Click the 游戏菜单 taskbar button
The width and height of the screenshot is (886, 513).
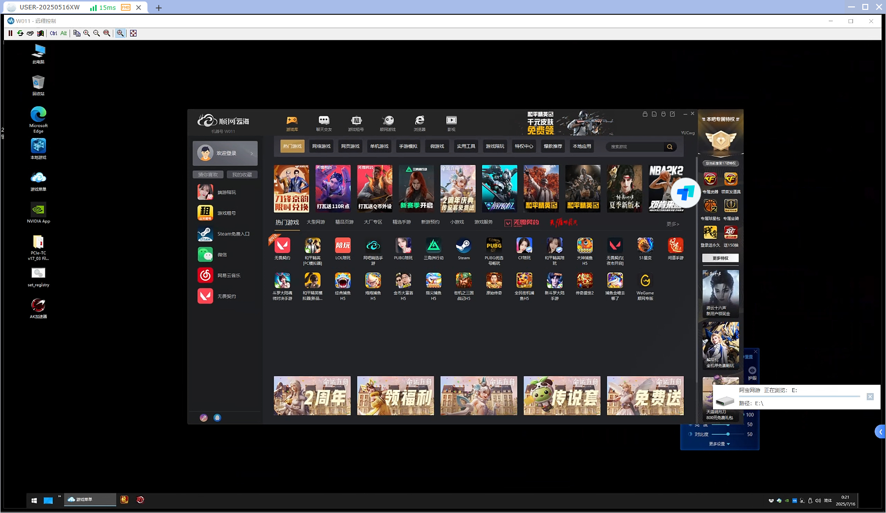pos(91,500)
